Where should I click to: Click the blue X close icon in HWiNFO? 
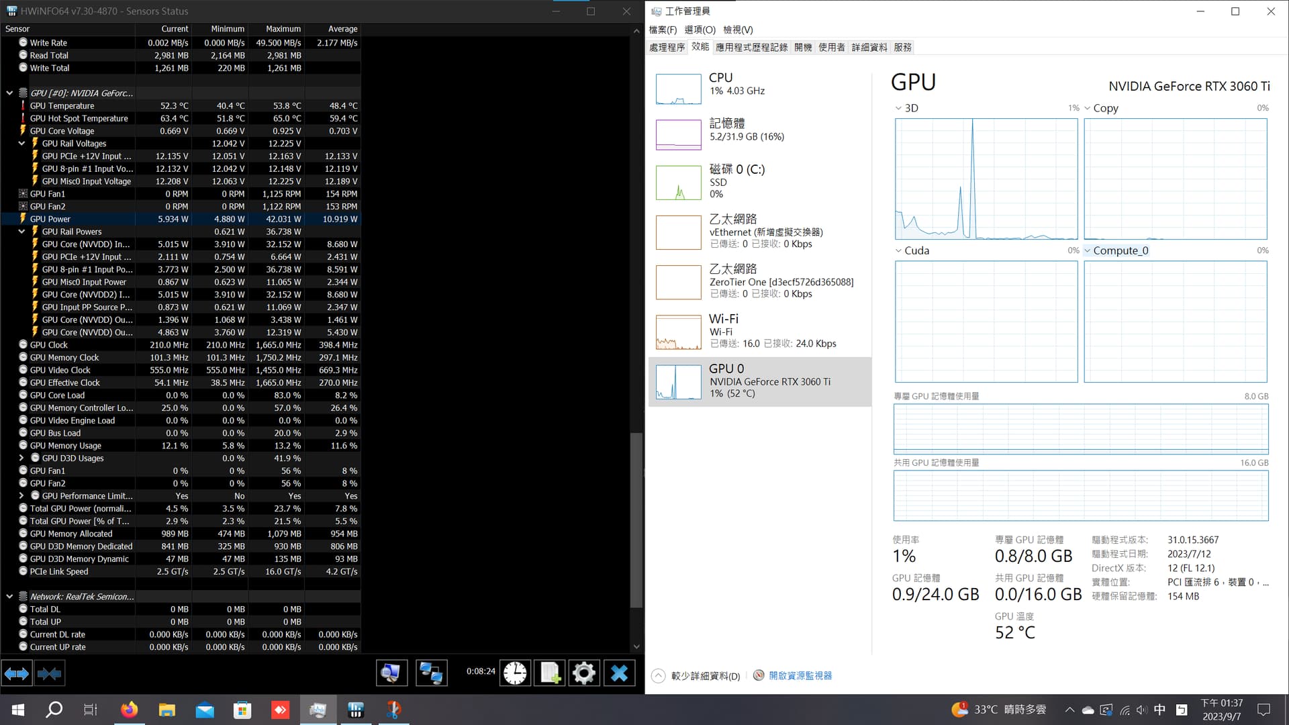[620, 673]
